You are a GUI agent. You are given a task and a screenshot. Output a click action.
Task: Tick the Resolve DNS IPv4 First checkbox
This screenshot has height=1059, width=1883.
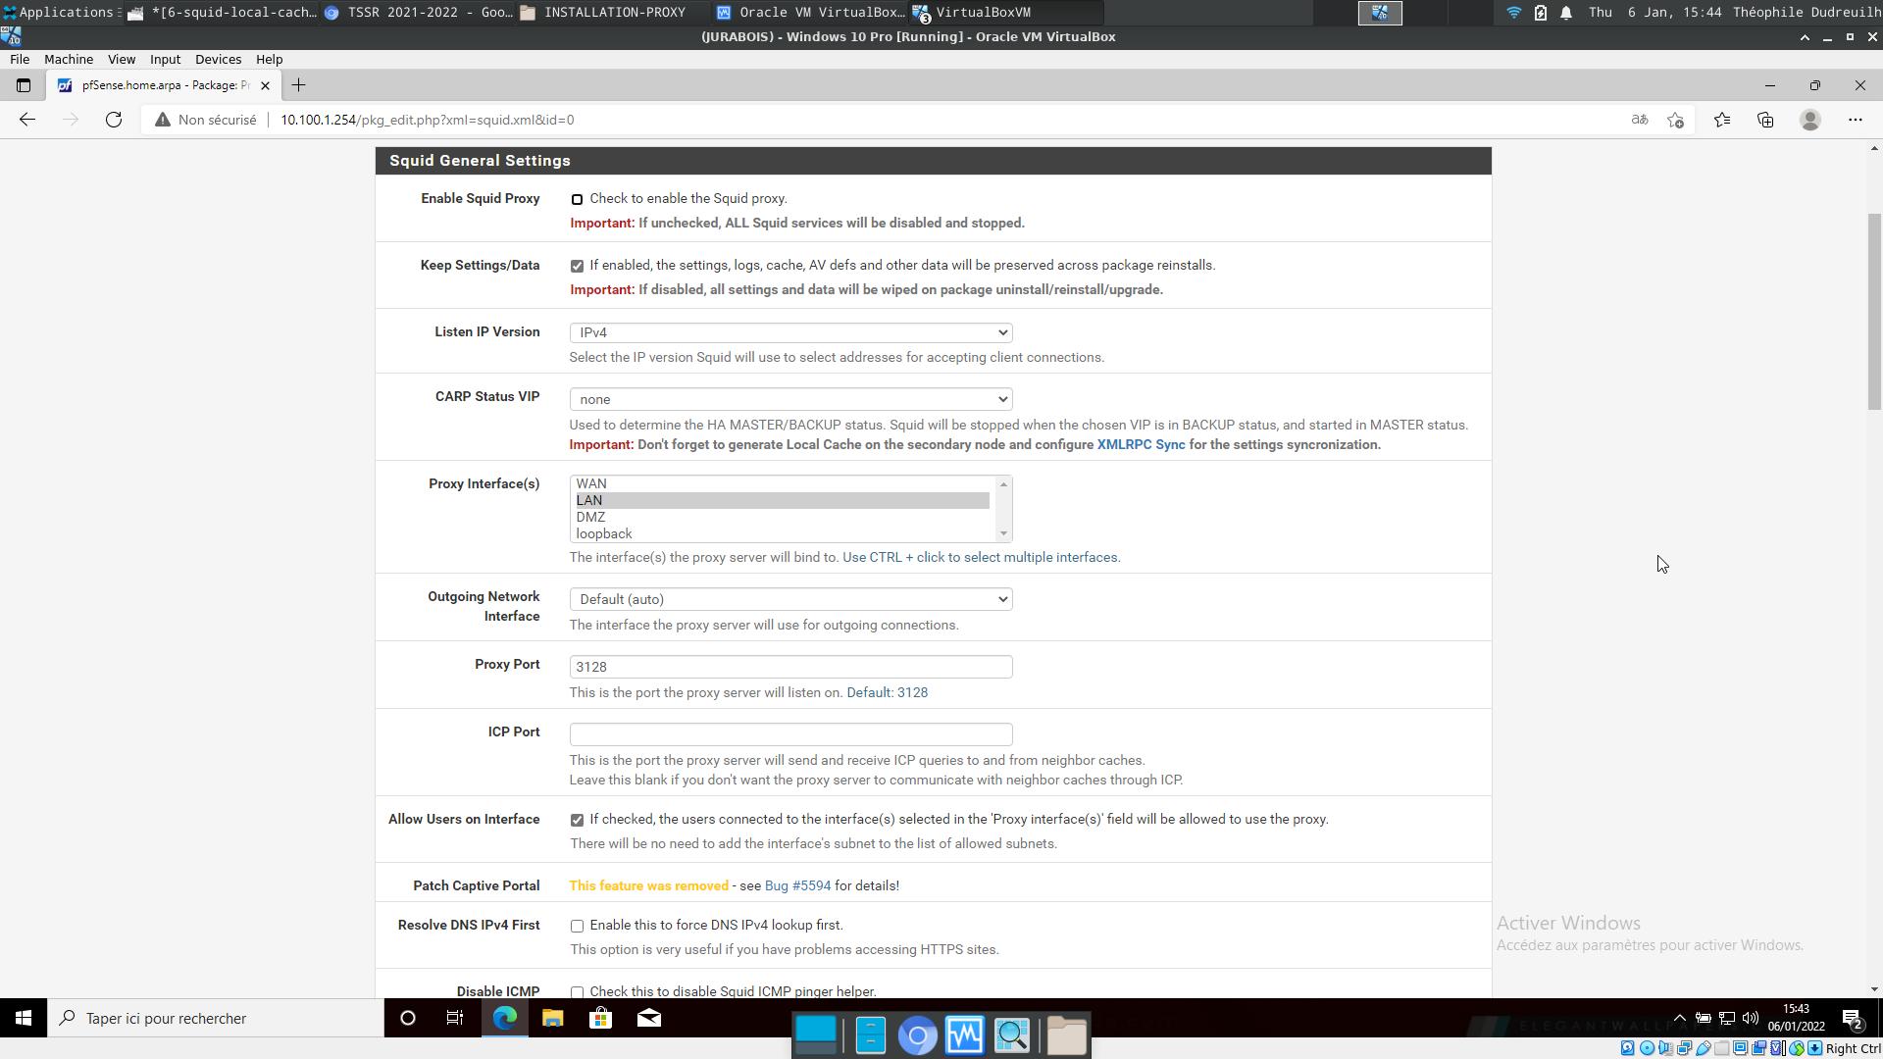[x=577, y=926]
